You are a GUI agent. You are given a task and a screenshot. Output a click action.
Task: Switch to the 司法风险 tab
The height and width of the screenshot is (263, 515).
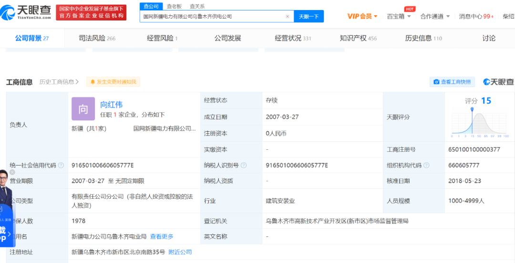(x=97, y=39)
